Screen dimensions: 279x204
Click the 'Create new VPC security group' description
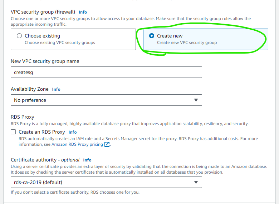187,43
